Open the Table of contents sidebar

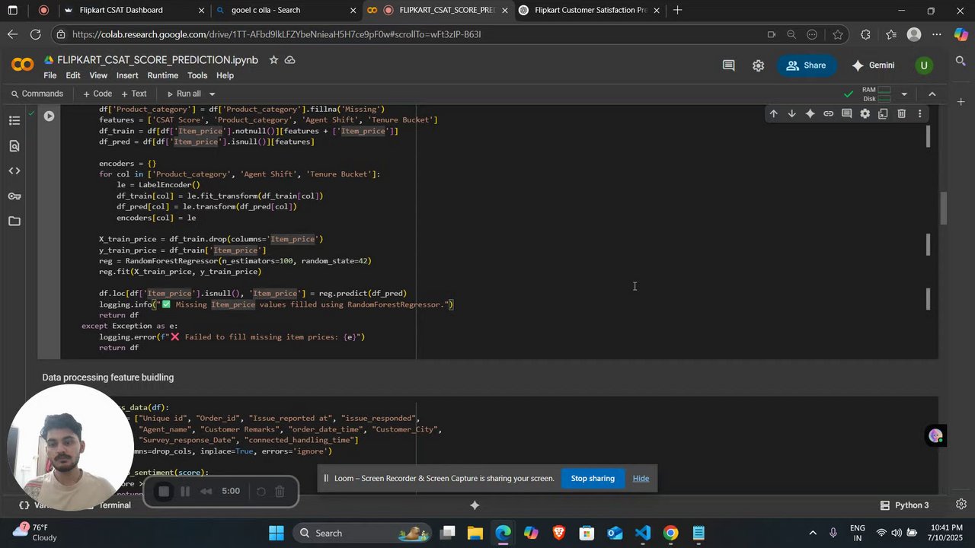pyautogui.click(x=14, y=121)
